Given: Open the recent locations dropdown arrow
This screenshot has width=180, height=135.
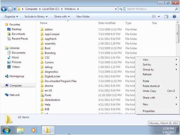Looking at the screenshot, I should click(x=15, y=9).
